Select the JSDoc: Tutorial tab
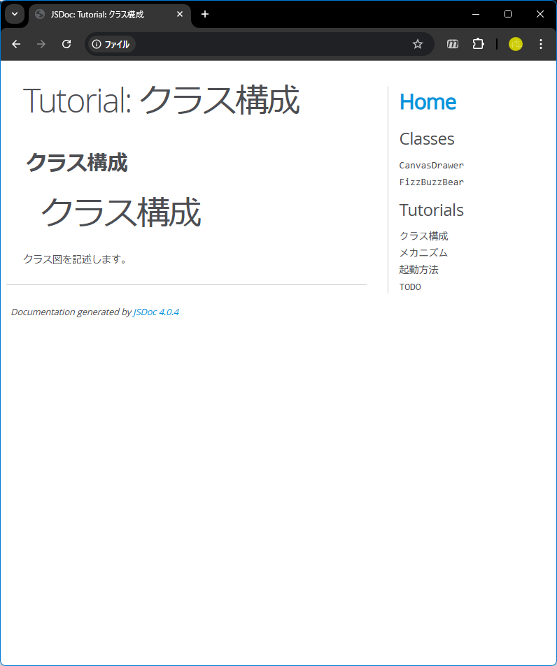 (98, 14)
